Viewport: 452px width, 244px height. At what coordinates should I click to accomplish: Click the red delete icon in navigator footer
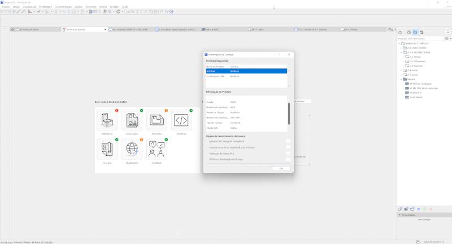point(431,209)
